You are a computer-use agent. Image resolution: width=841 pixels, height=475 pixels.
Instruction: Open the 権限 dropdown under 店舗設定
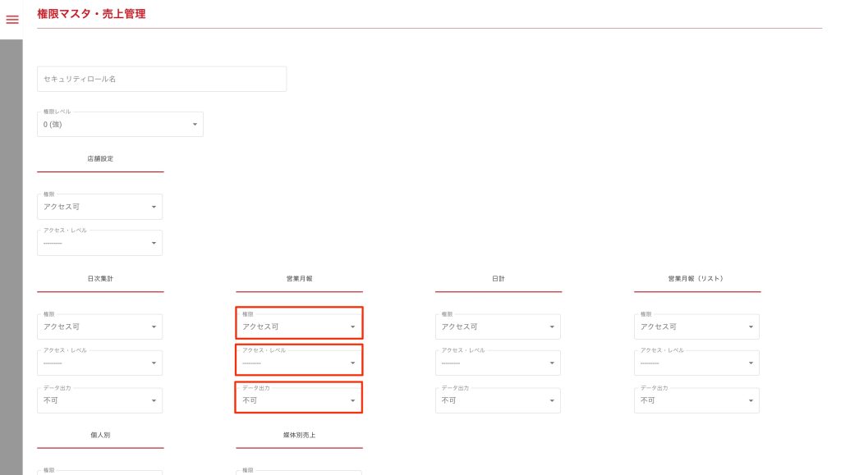tap(99, 207)
